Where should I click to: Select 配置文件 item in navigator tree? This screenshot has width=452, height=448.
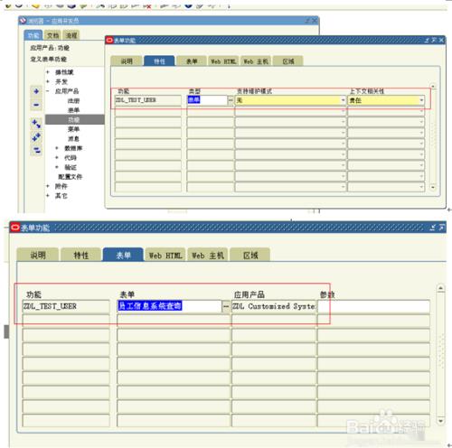(x=71, y=176)
